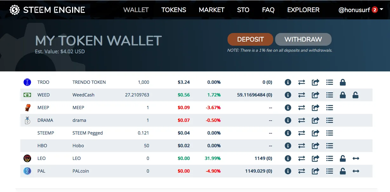Click the TRDO token logo
This screenshot has width=390, height=192.
point(27,82)
